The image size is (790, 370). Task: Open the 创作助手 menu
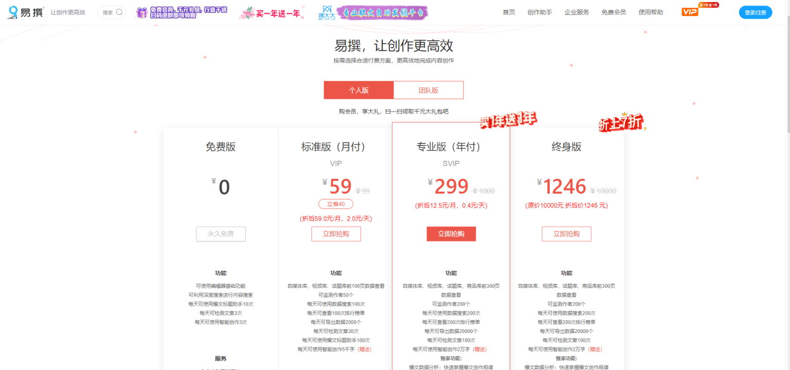540,12
